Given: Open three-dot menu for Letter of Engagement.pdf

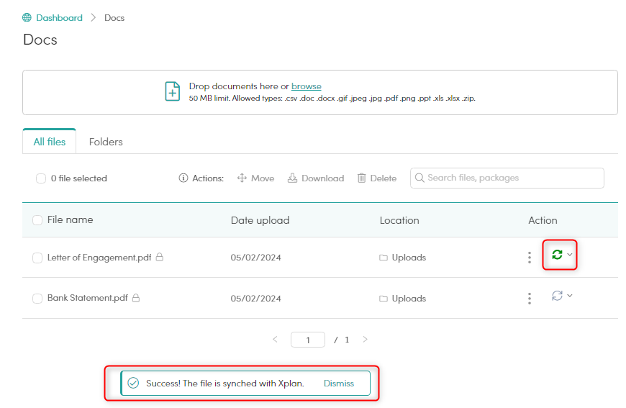Looking at the screenshot, I should 530,258.
